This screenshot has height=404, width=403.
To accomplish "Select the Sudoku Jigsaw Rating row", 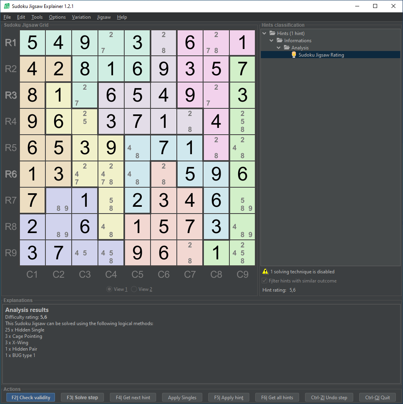I will click(331, 55).
